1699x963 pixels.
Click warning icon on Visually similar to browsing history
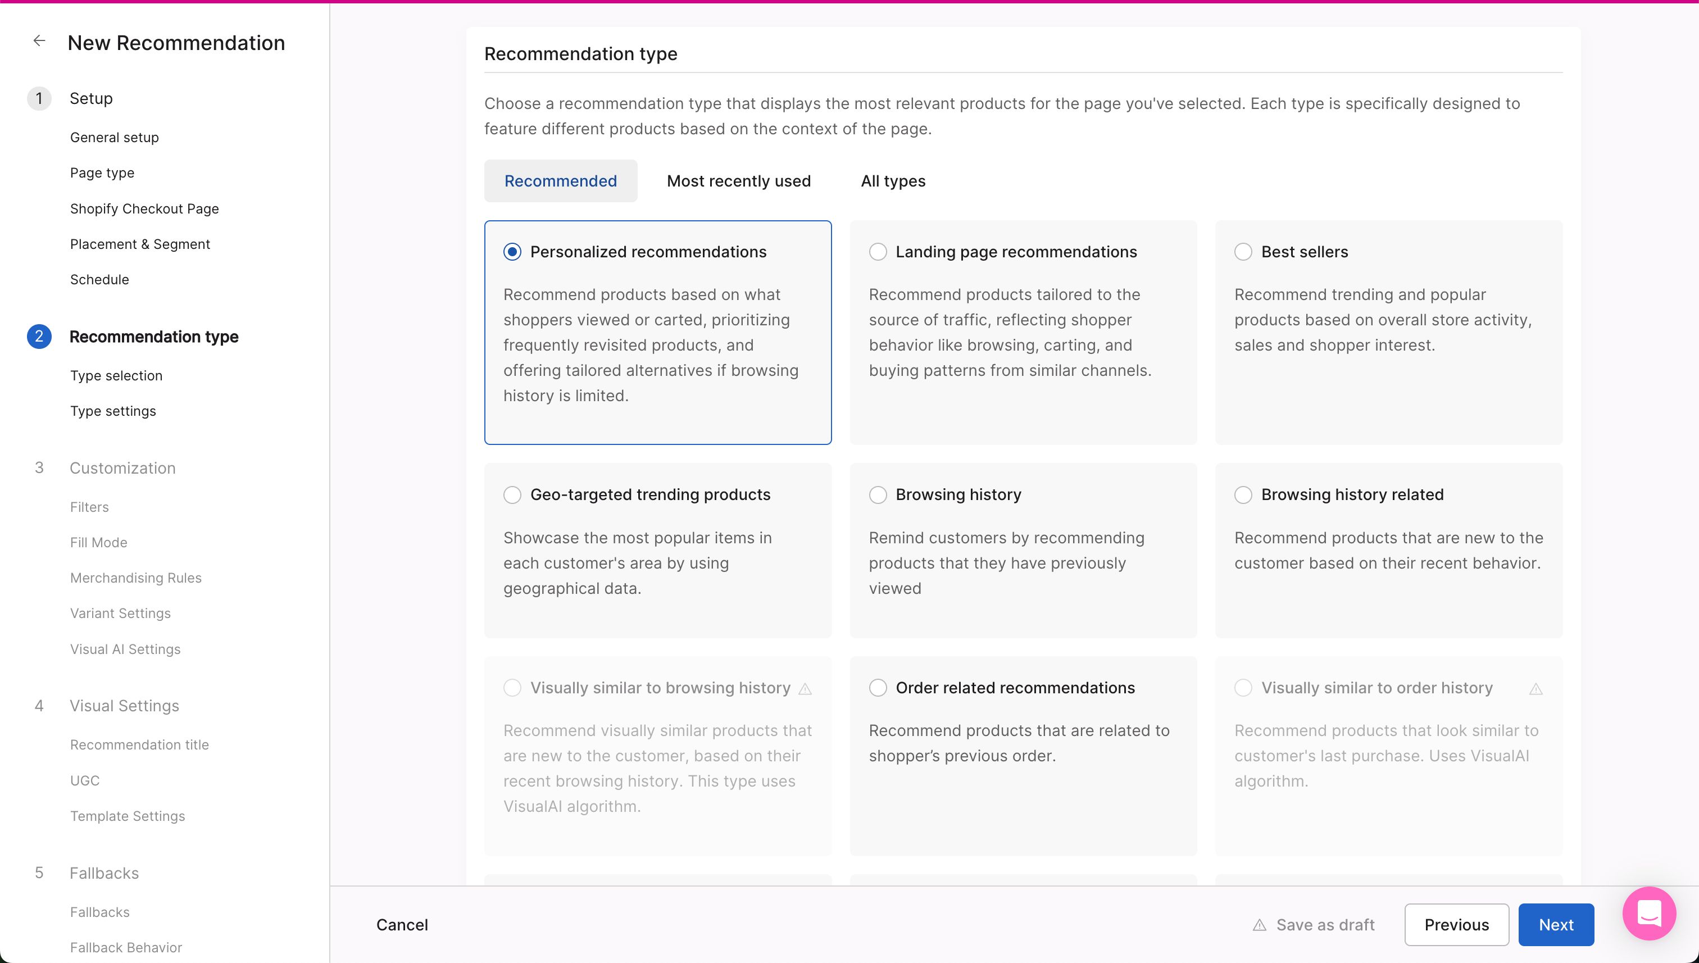tap(806, 688)
